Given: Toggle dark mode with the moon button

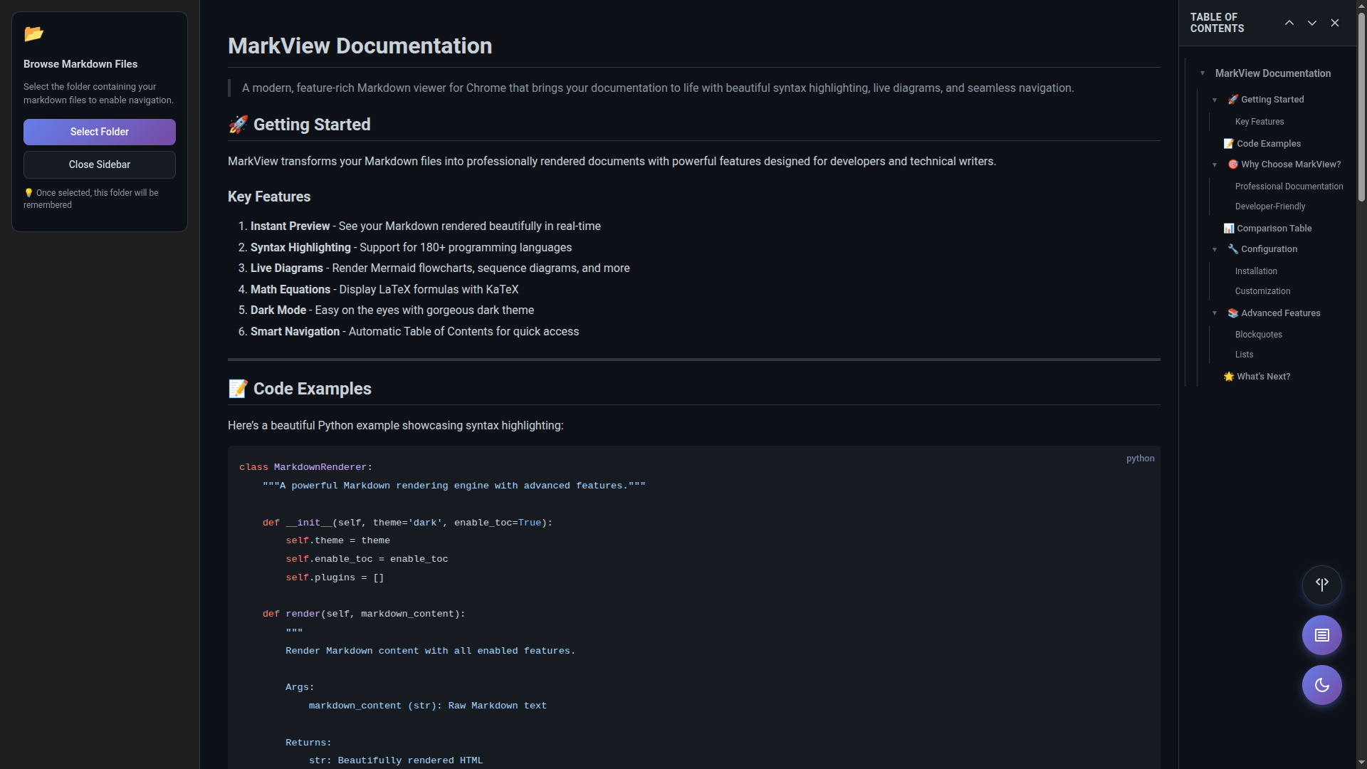Looking at the screenshot, I should pyautogui.click(x=1321, y=685).
